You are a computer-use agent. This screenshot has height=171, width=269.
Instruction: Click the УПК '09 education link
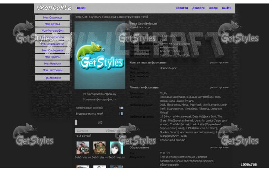tap(165, 153)
